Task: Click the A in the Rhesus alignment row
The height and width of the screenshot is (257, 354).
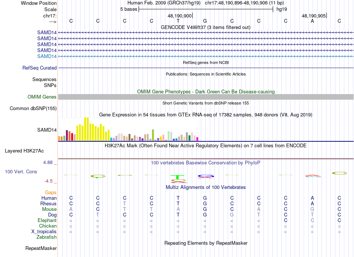Action: pos(312,203)
